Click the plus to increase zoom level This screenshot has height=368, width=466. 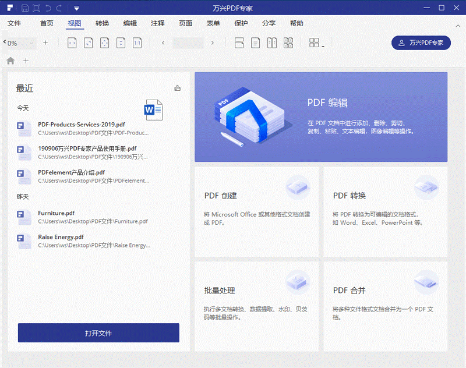(x=45, y=43)
